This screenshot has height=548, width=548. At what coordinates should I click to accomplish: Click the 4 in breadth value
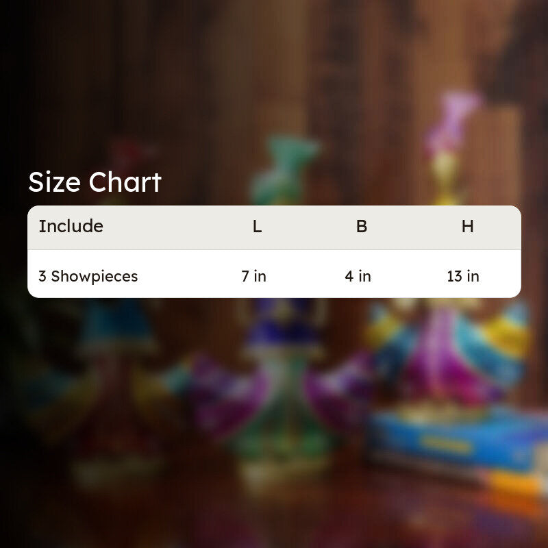[358, 276]
